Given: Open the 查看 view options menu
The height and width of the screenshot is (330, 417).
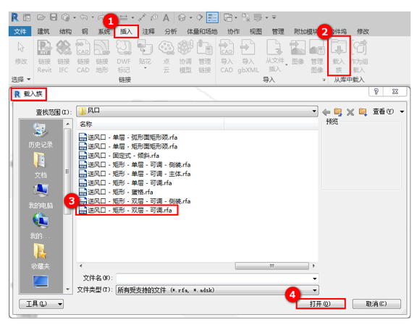Looking at the screenshot, I should tap(388, 111).
